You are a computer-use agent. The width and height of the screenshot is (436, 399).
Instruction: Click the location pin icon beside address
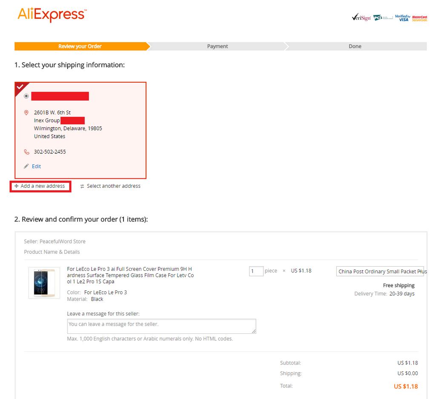click(26, 113)
